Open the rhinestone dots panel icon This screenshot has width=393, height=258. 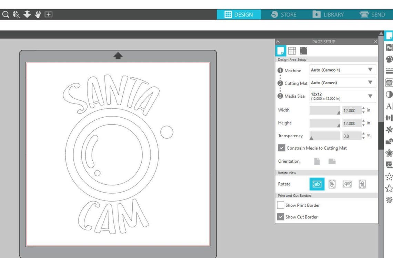[x=389, y=176]
